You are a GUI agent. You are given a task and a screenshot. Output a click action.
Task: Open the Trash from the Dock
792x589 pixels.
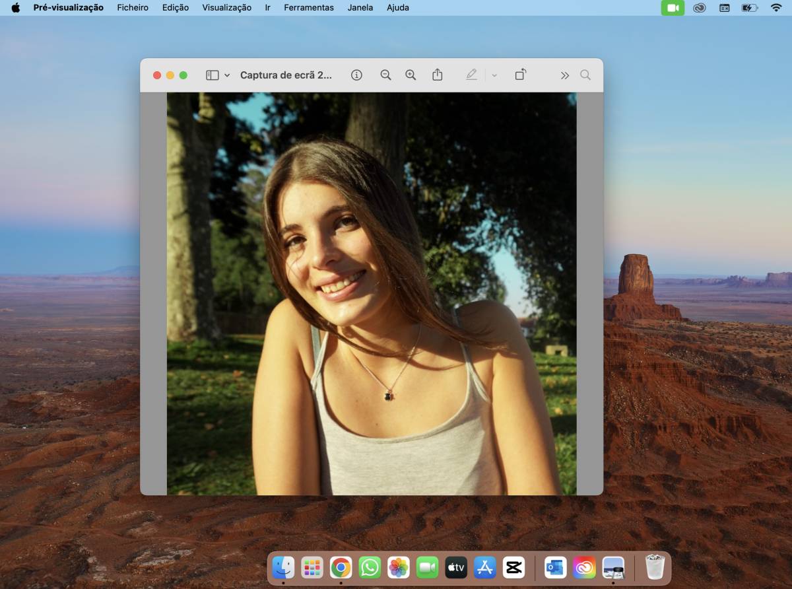click(x=655, y=567)
